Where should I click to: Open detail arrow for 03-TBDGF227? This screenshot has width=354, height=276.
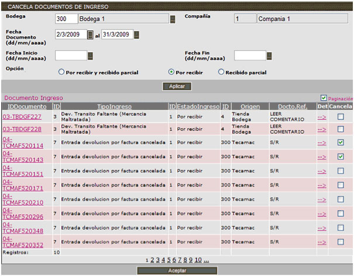point(322,117)
